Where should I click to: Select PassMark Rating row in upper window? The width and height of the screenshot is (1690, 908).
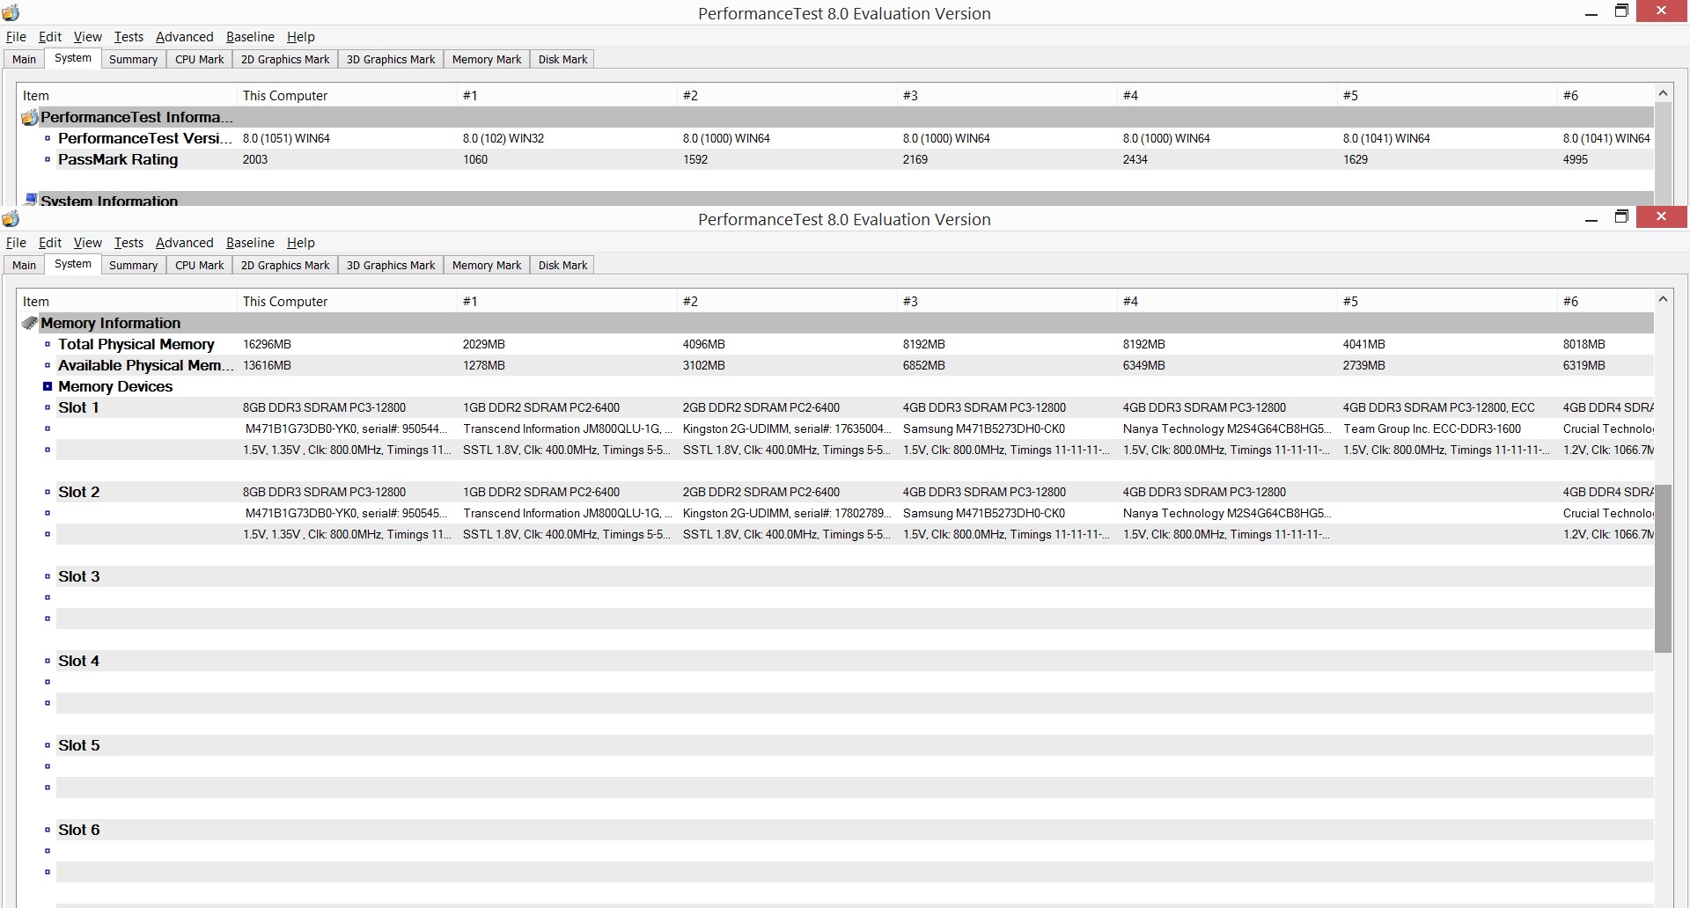[x=855, y=159]
